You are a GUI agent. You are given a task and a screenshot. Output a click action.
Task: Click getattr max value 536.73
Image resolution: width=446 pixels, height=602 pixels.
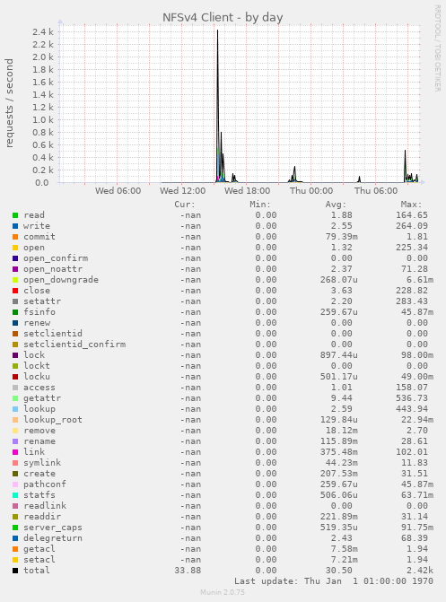pos(412,398)
